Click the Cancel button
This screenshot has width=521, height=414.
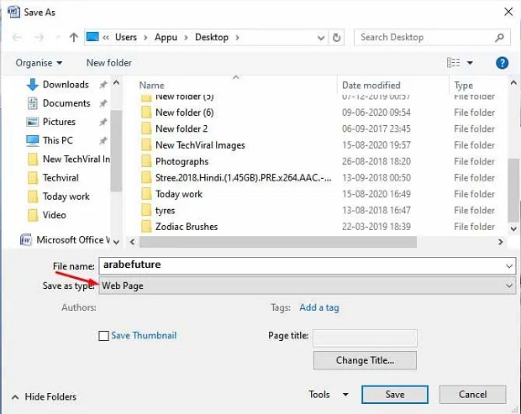tap(472, 395)
